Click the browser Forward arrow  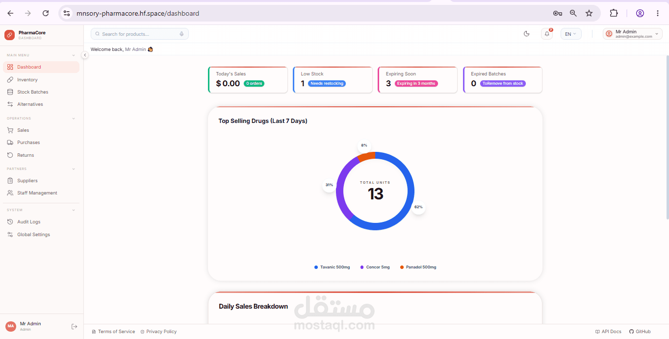(x=28, y=13)
